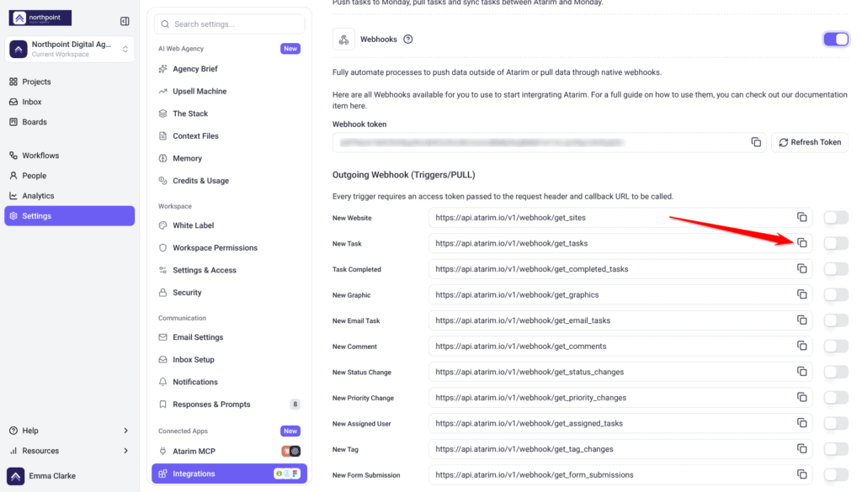Viewport: 862px width, 492px height.
Task: Open Email Settings
Action: click(x=198, y=337)
